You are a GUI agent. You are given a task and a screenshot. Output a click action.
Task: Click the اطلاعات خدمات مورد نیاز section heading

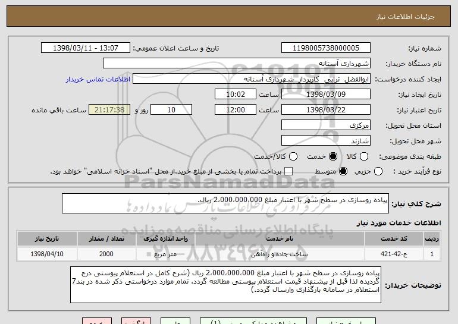tap(399, 223)
